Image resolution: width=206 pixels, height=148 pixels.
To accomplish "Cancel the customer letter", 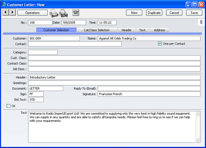I will point(174,13).
